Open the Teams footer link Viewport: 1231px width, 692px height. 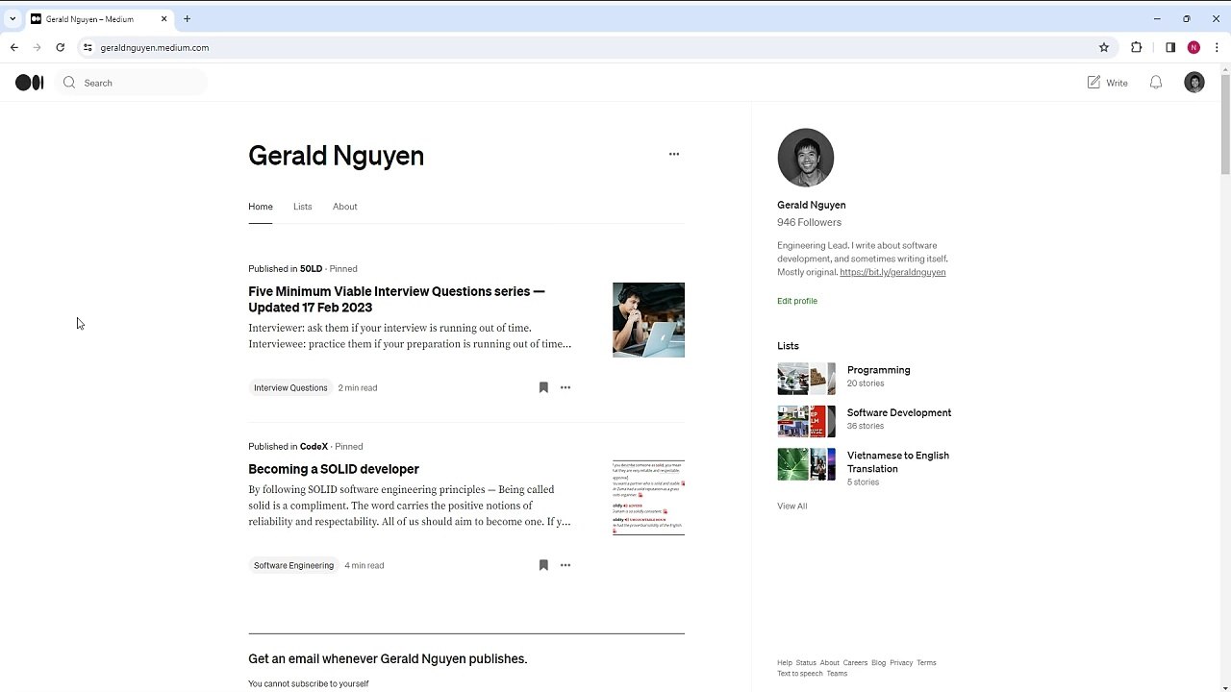point(837,674)
